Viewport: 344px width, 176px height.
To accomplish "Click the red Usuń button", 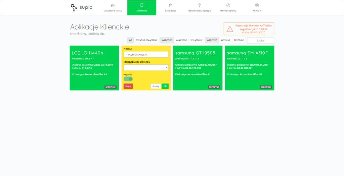I will coord(128,86).
